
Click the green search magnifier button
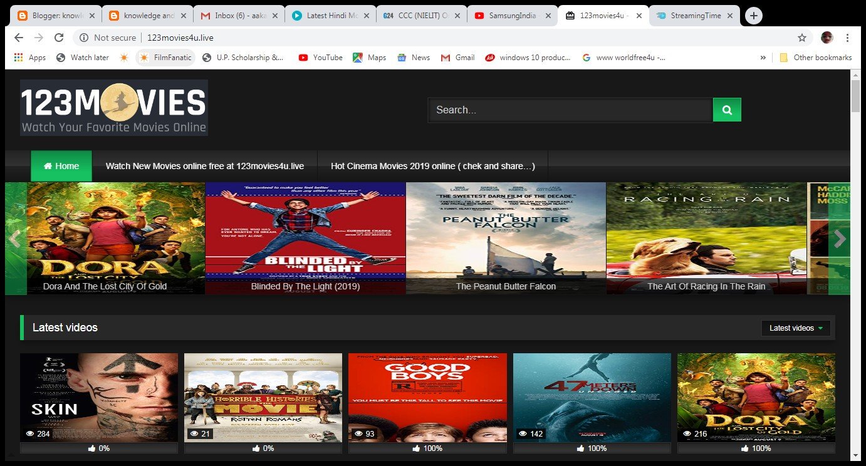(x=727, y=110)
